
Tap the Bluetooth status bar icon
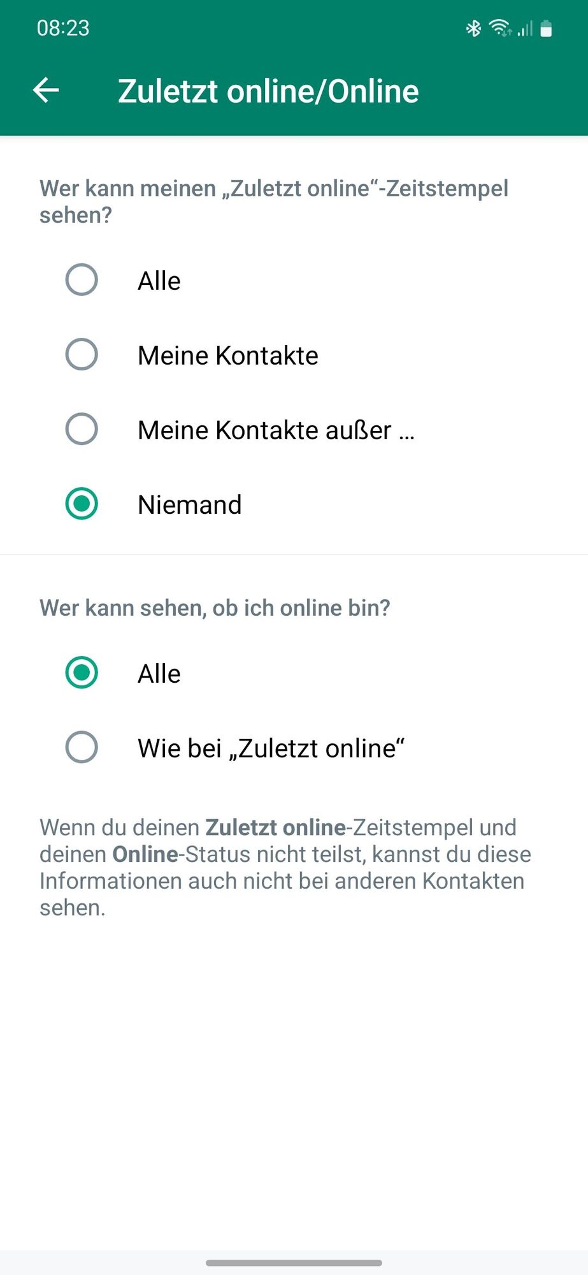point(473,28)
